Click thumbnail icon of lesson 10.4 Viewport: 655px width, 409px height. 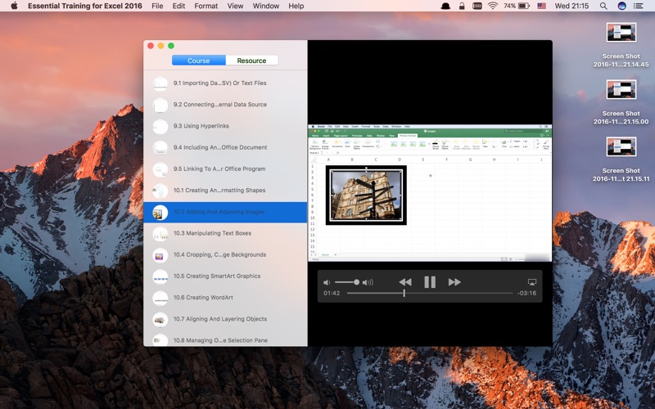160,255
